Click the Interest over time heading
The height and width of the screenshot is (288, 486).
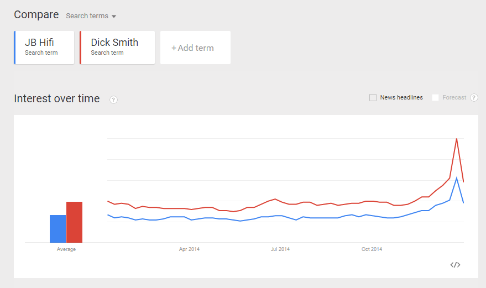pyautogui.click(x=57, y=98)
